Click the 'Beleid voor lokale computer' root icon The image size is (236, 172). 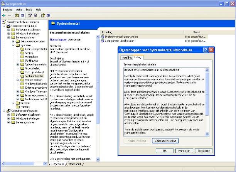coord(4,22)
